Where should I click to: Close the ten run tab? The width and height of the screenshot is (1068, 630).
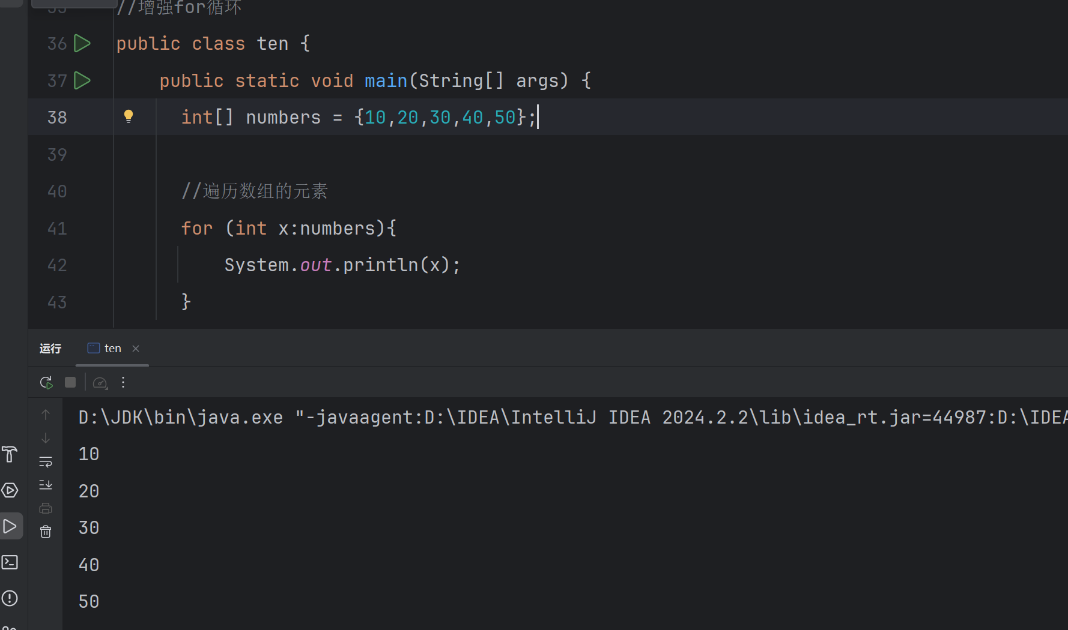click(136, 349)
